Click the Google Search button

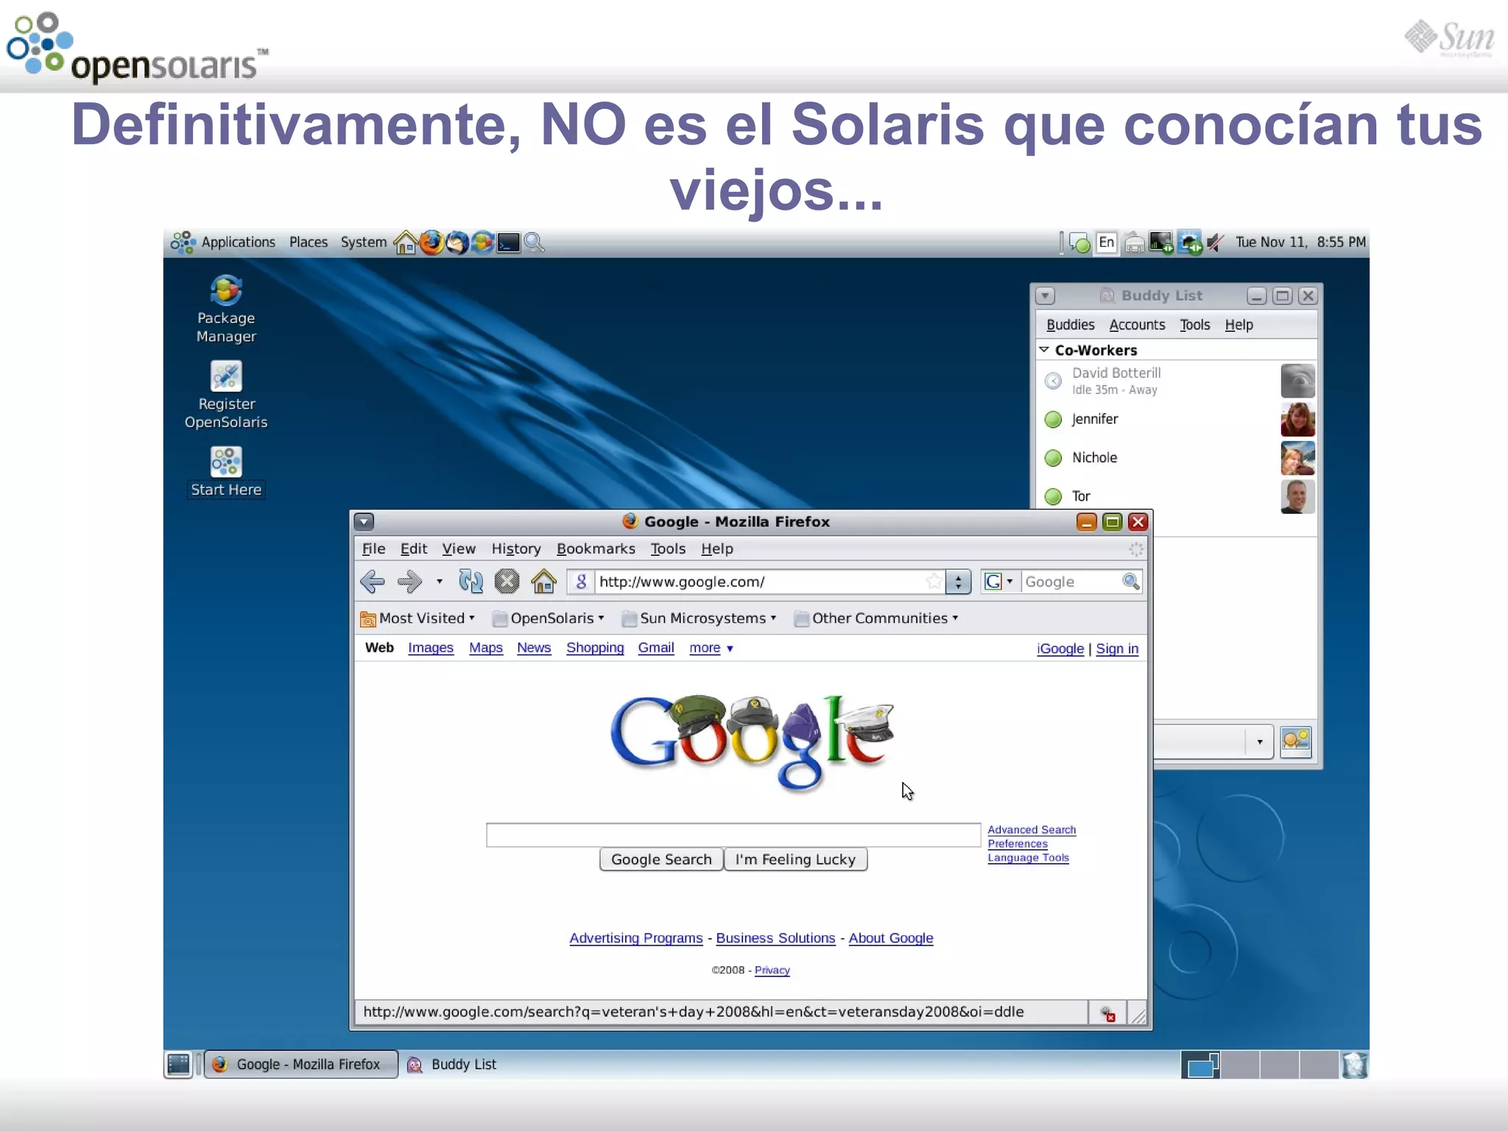pos(661,859)
